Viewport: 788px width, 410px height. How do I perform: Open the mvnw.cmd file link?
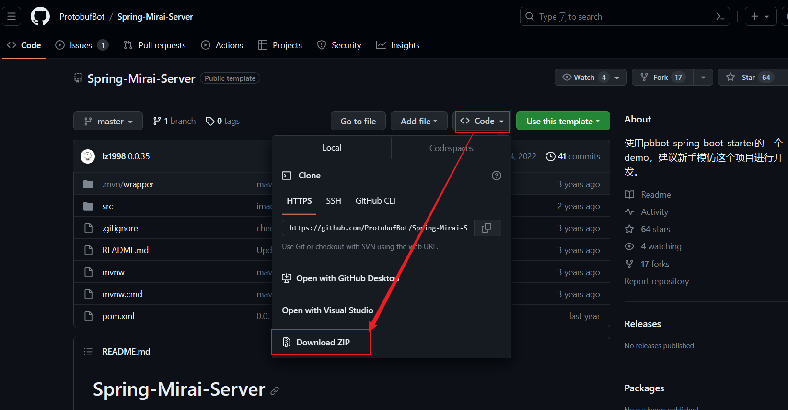point(122,294)
